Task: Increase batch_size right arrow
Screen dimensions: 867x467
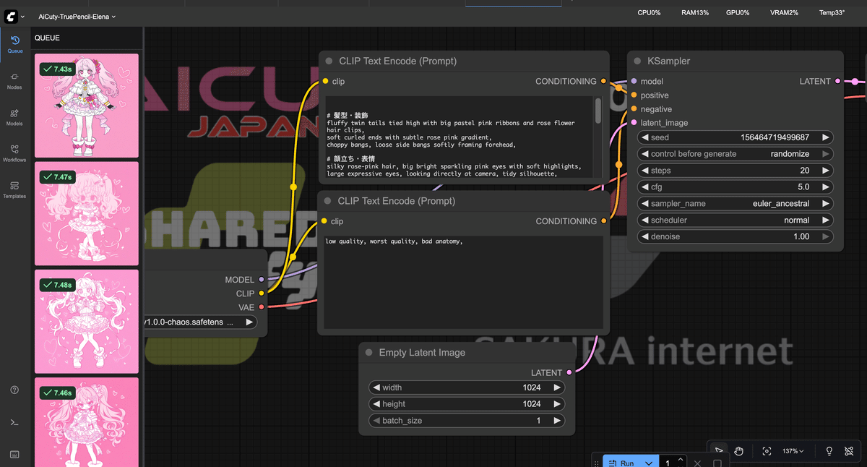Action: click(556, 421)
